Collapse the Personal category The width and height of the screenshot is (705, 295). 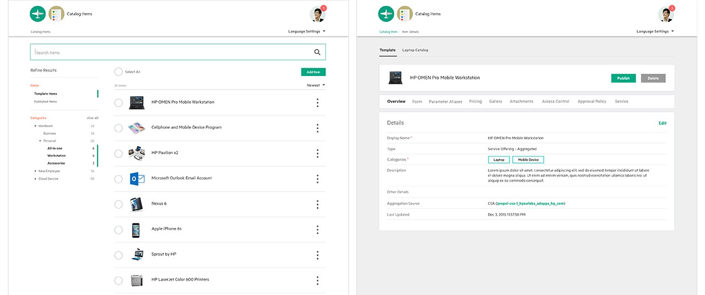(40, 141)
